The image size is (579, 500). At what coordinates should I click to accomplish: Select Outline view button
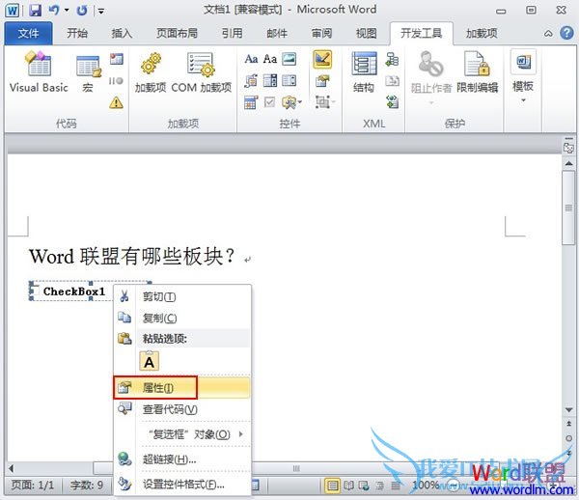pos(379,486)
